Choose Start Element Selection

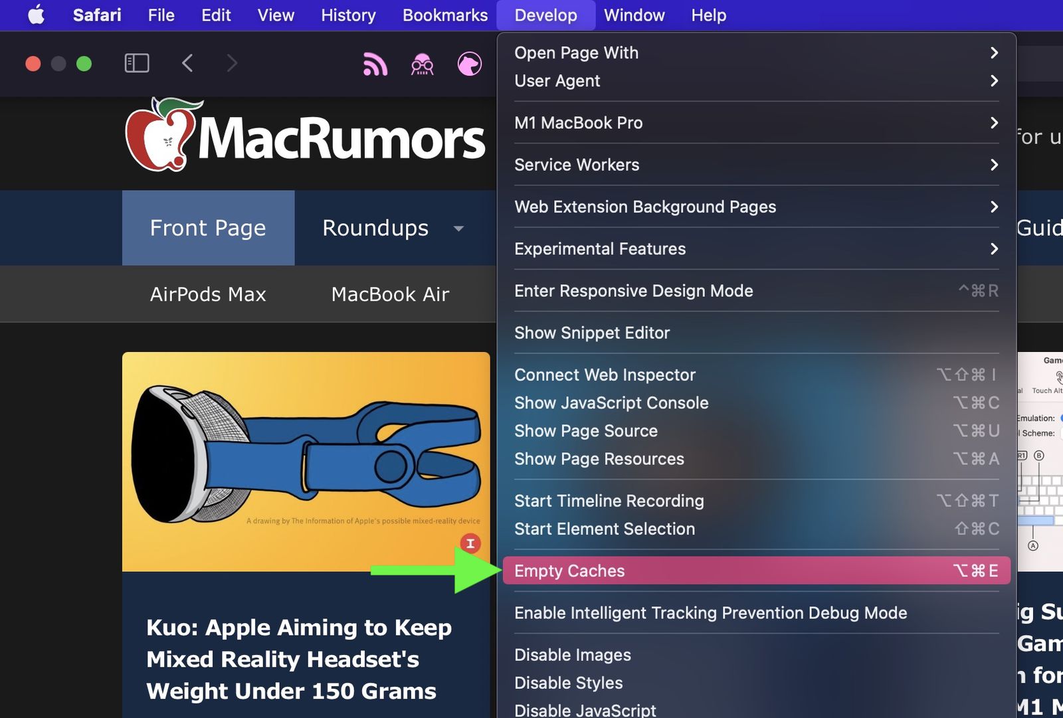click(x=757, y=529)
